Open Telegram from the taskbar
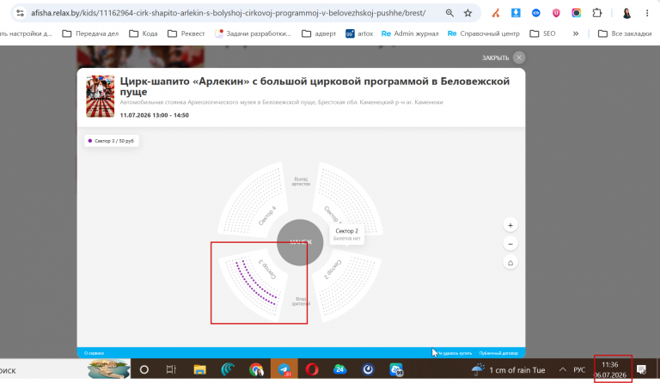This screenshot has height=383, width=660. (x=284, y=370)
